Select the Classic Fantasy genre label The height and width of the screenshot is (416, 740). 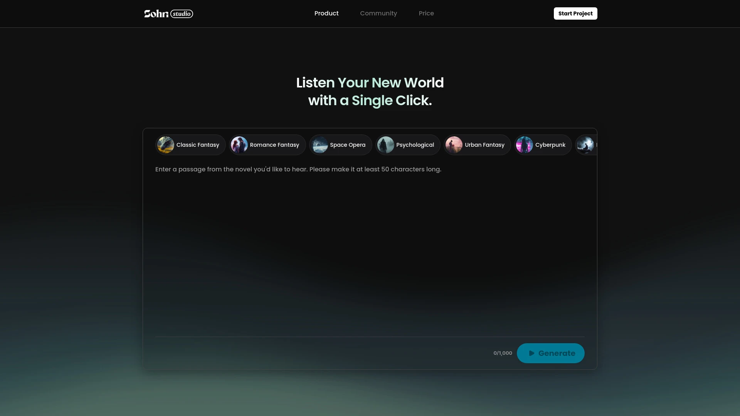pyautogui.click(x=198, y=145)
